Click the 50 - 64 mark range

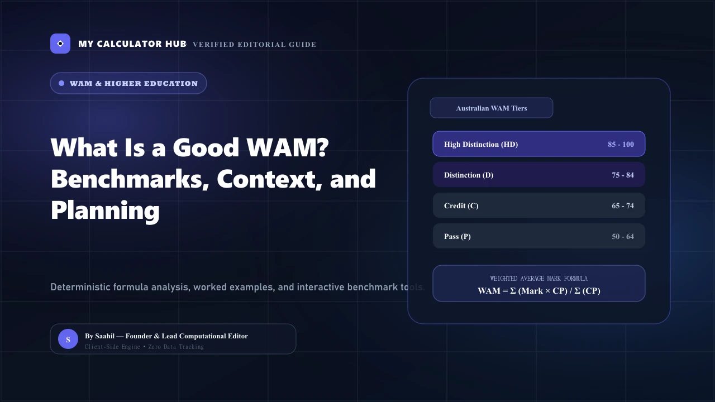pos(623,236)
